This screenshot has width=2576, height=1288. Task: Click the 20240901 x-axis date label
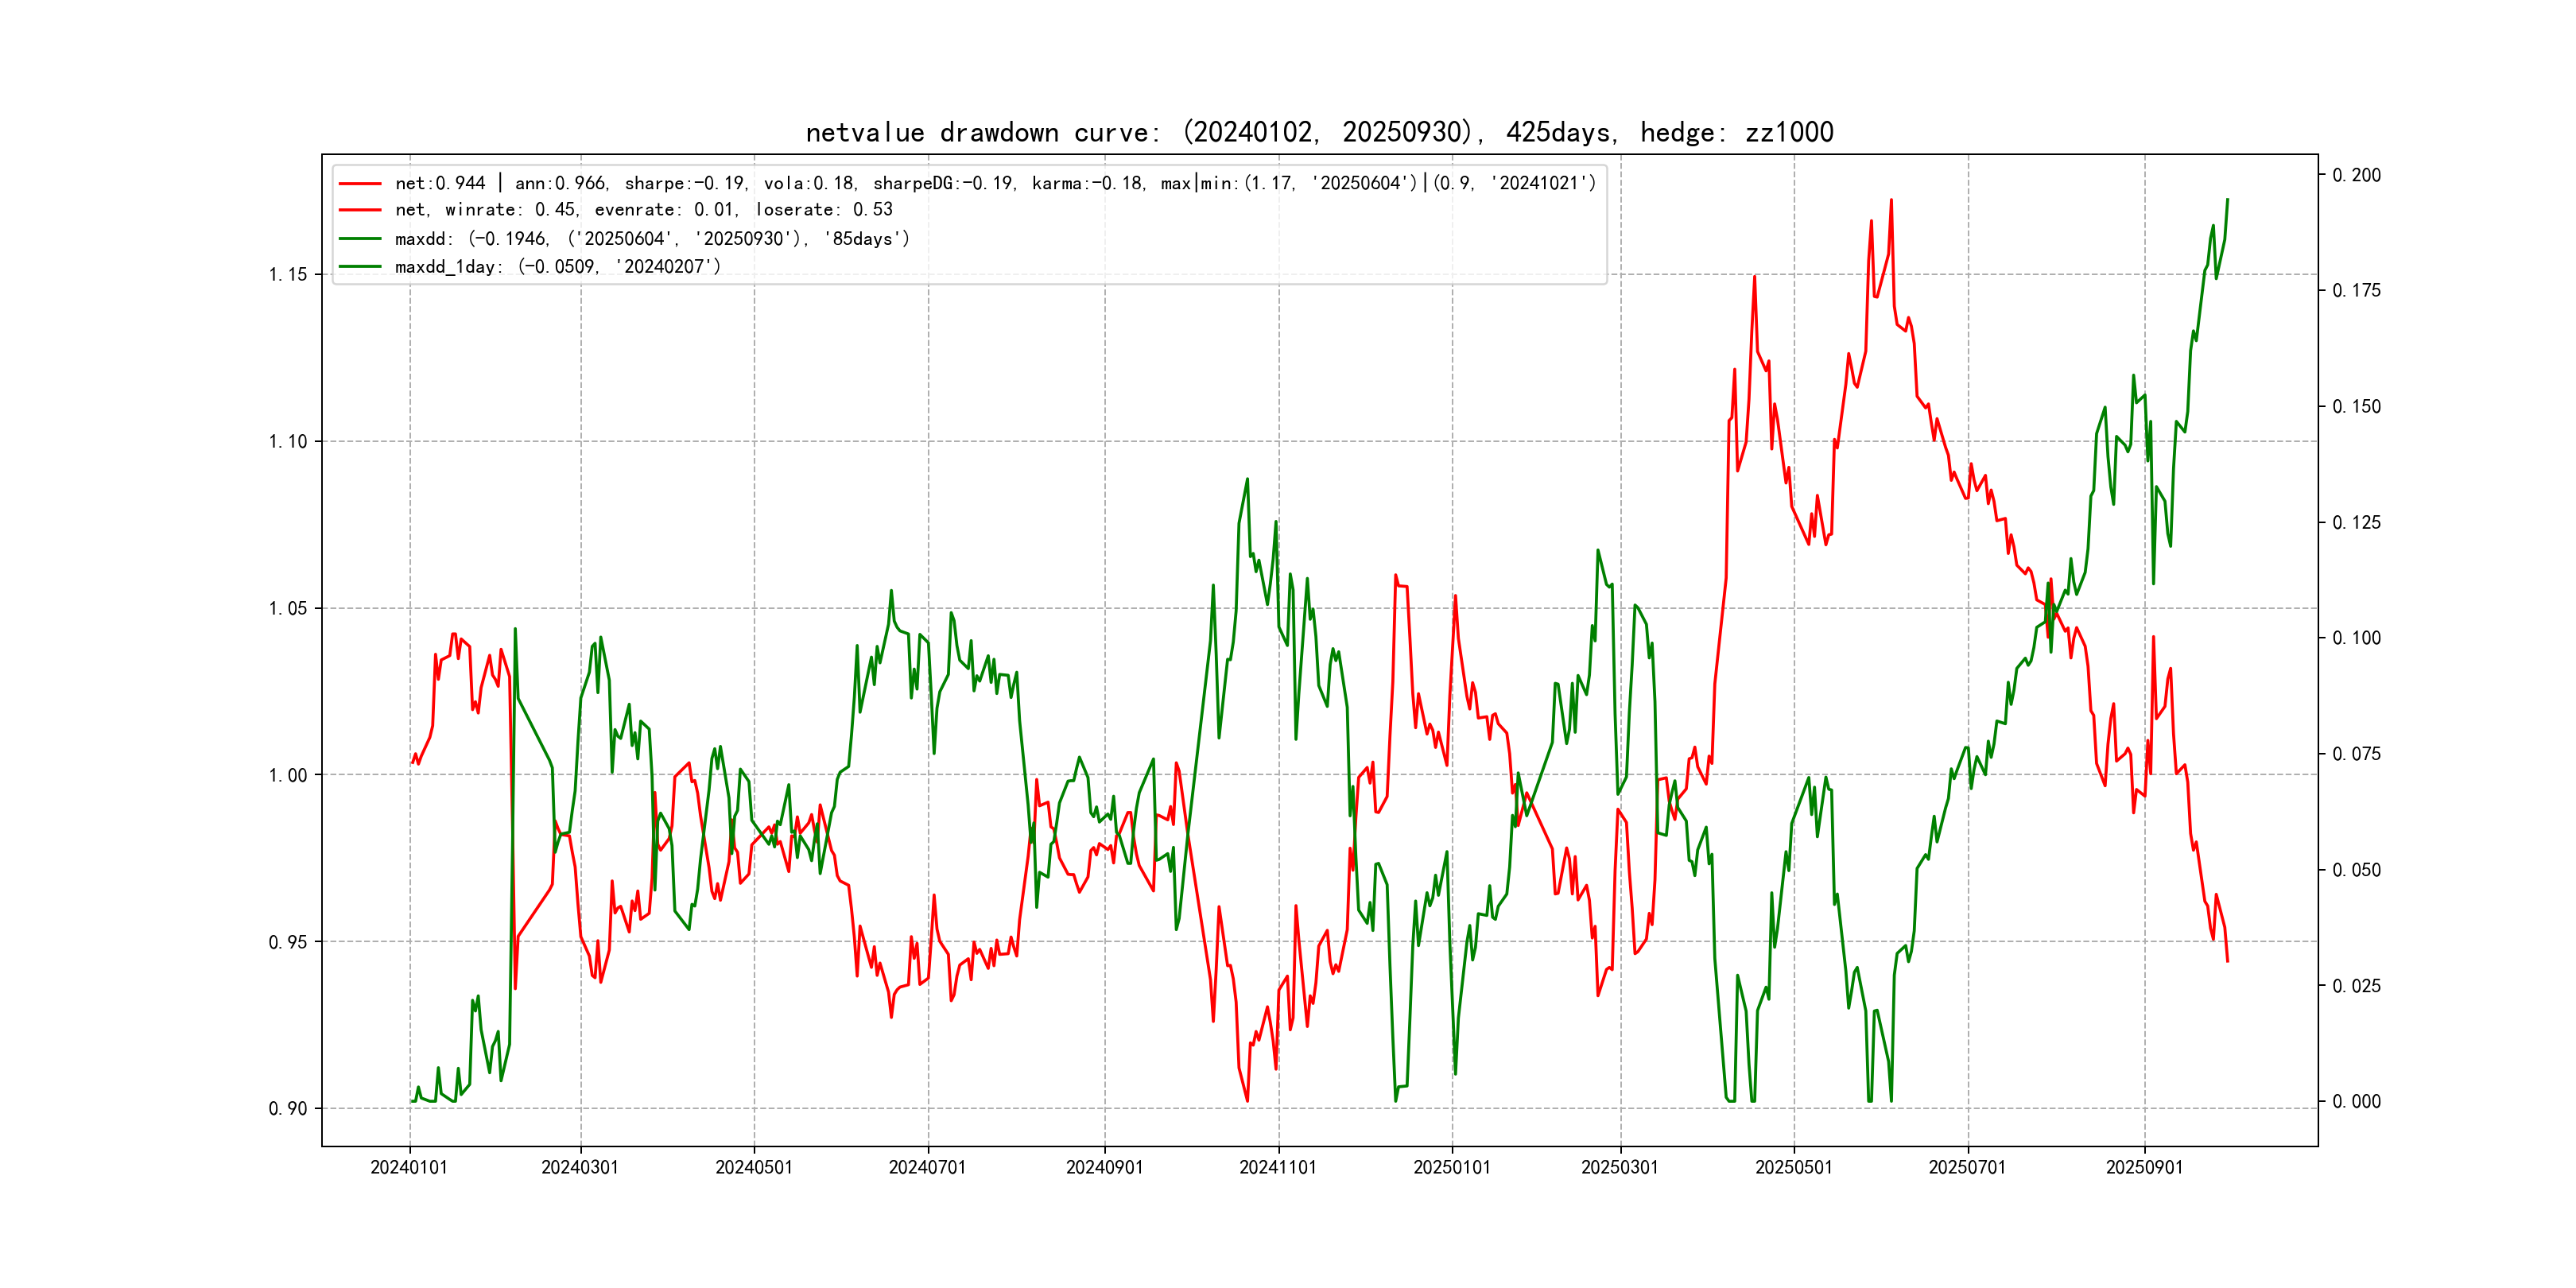click(1104, 1167)
